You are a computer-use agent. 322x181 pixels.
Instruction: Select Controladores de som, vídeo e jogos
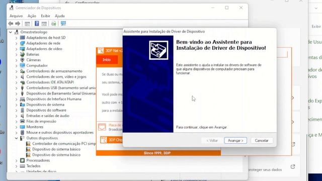tap(56, 76)
